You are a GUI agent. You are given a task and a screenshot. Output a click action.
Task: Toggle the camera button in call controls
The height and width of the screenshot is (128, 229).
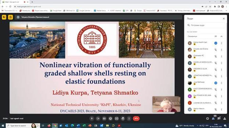click(98, 119)
